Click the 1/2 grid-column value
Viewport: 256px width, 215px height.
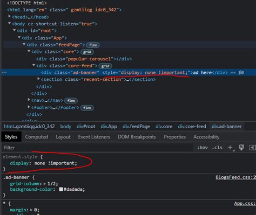tap(51, 184)
